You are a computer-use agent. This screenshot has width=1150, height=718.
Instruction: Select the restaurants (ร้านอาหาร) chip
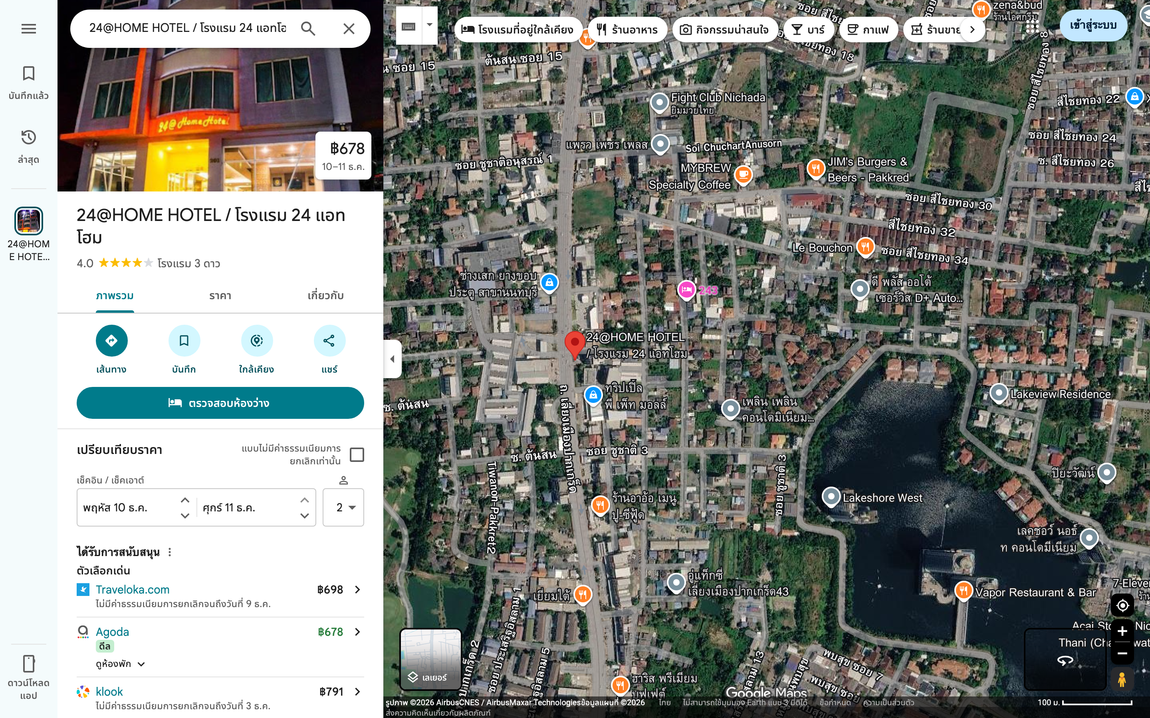[627, 30]
